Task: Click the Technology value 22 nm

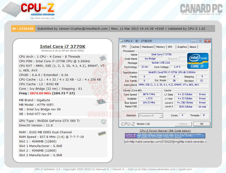Action: (x=145, y=67)
